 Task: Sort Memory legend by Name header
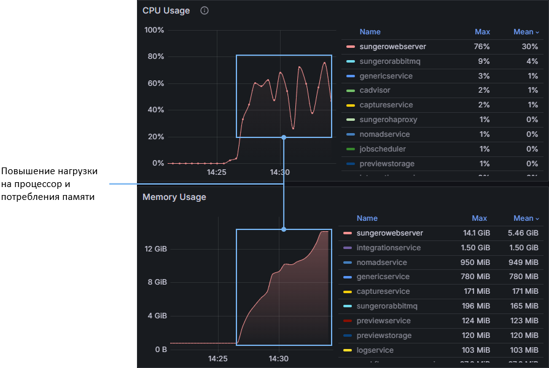coord(367,218)
